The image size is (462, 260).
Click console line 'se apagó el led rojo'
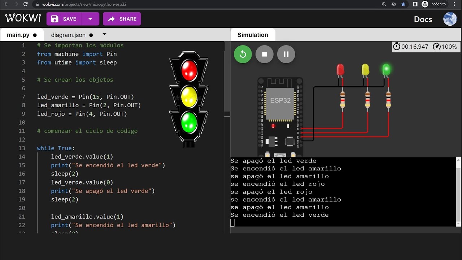(271, 192)
